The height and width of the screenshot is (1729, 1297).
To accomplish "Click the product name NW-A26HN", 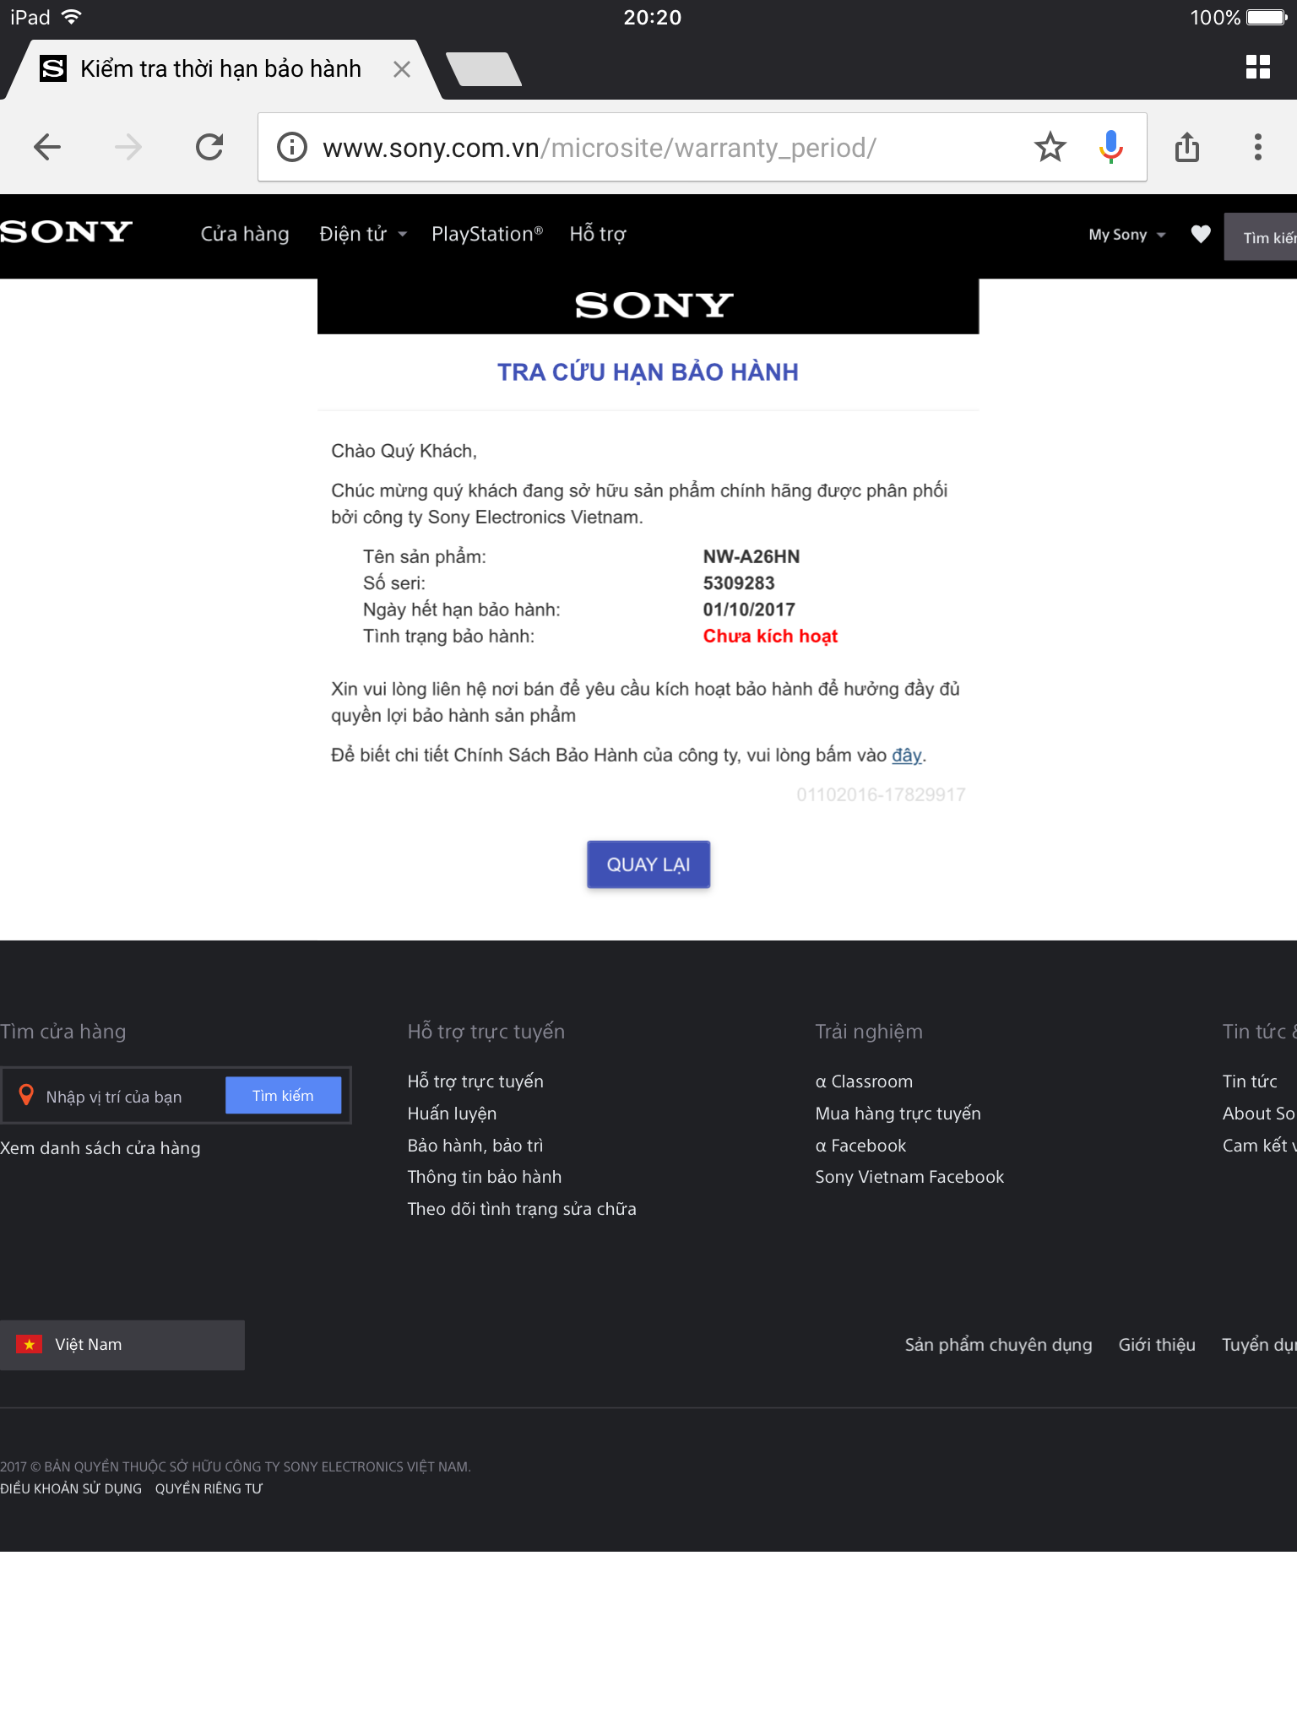I will 752,556.
